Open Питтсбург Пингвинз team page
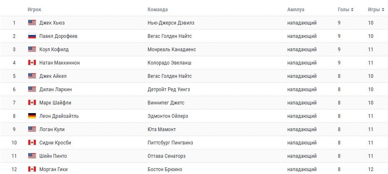This screenshot has height=174, width=388. pyautogui.click(x=170, y=142)
